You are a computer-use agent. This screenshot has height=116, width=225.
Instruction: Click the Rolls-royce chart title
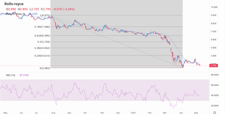[x=14, y=4]
